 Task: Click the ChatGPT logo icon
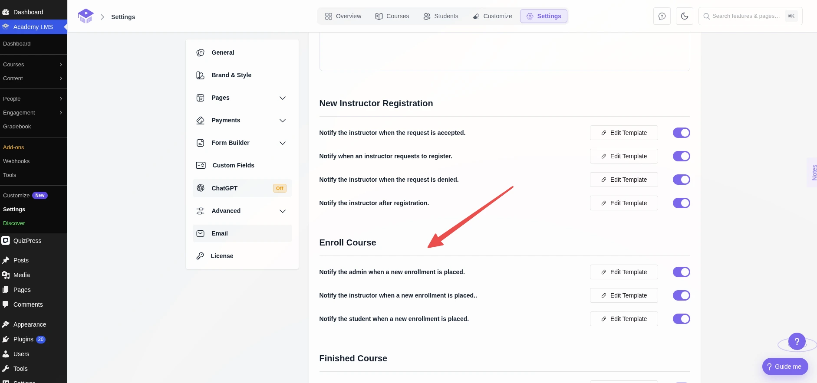click(x=201, y=188)
